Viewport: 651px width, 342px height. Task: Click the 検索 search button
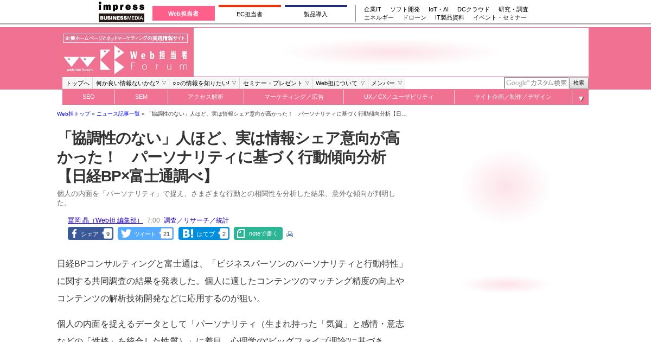coord(579,83)
